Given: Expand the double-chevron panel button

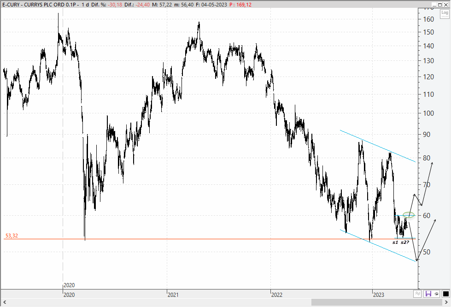Looking at the screenshot, I should pos(418,294).
